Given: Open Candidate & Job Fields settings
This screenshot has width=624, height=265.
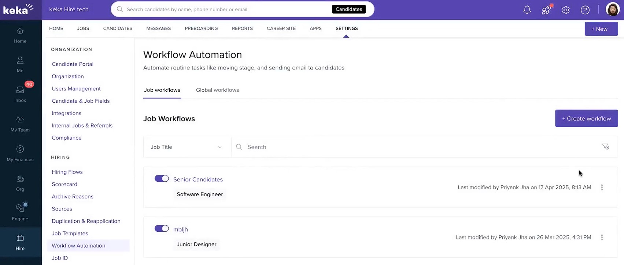Looking at the screenshot, I should tap(81, 101).
